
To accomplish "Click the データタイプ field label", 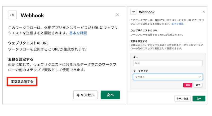I will [140, 71].
